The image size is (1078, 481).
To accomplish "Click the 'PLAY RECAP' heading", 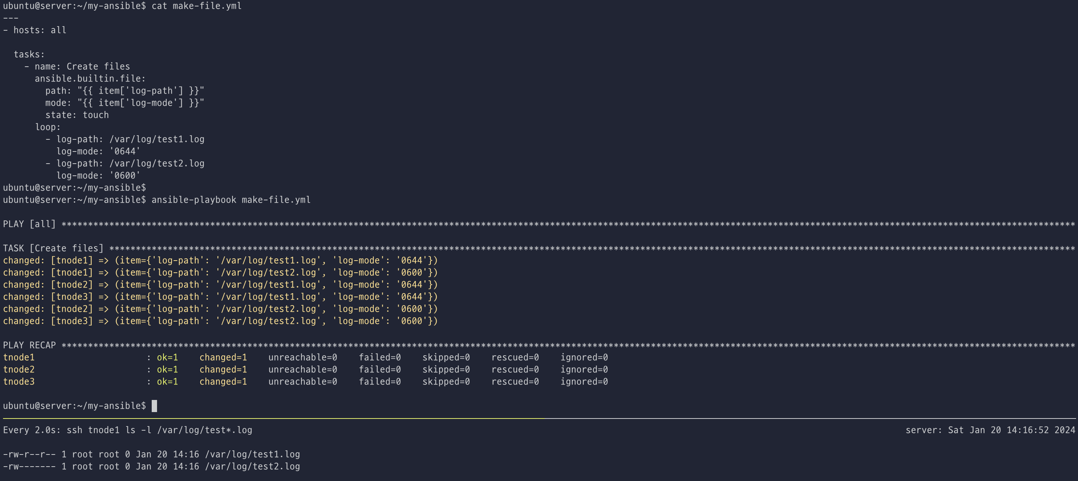I will (x=29, y=345).
